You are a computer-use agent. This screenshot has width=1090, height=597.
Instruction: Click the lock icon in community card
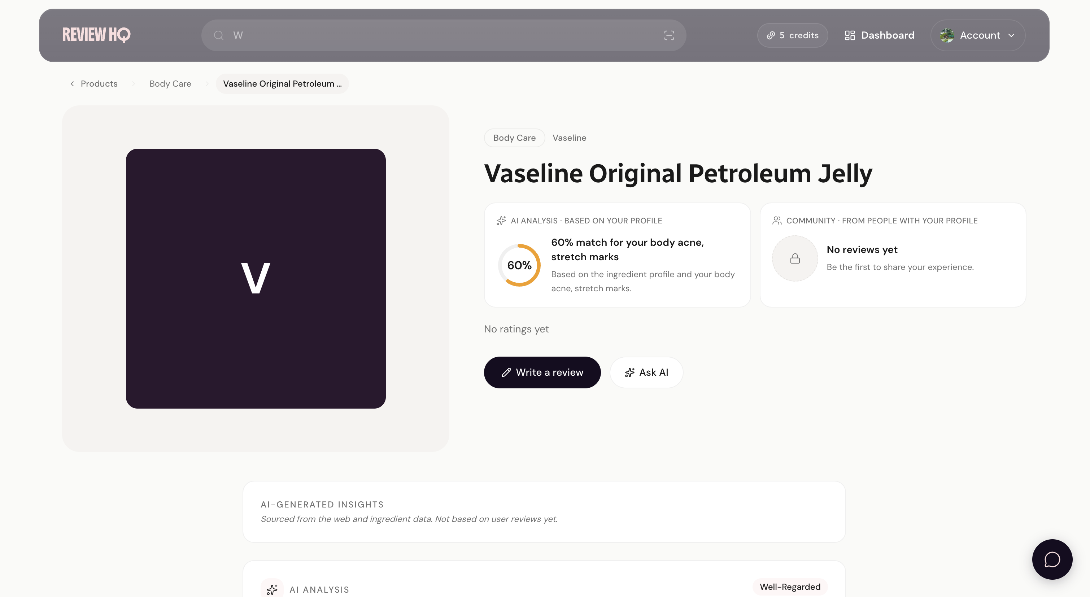[x=795, y=258]
